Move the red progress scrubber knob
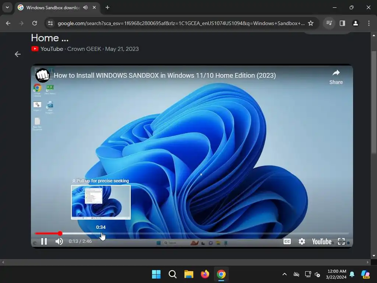377x283 pixels. point(60,233)
